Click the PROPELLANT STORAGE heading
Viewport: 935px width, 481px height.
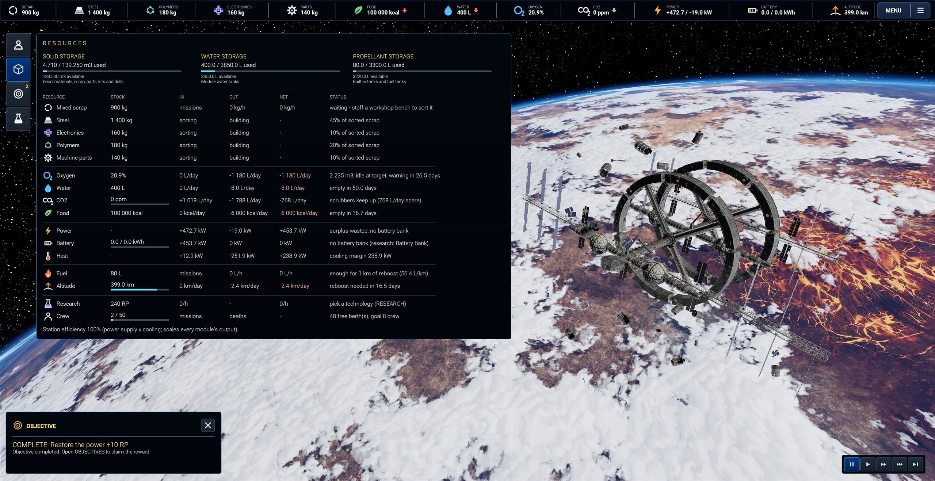tap(383, 56)
